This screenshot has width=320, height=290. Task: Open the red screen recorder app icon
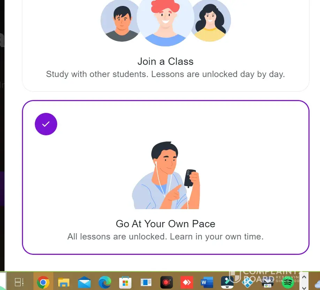167,282
